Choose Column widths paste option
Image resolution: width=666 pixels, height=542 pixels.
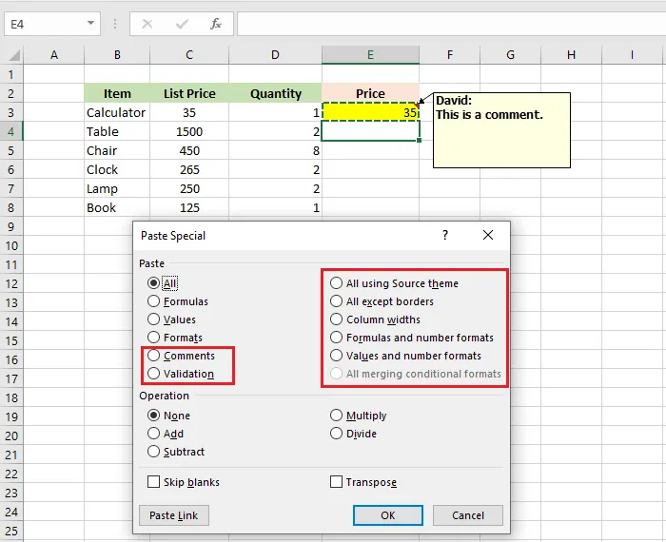tap(375, 319)
